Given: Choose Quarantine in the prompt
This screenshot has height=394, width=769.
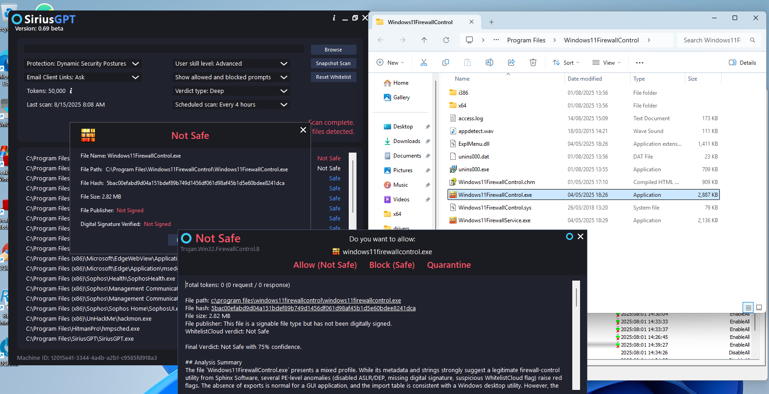Looking at the screenshot, I should (x=449, y=265).
